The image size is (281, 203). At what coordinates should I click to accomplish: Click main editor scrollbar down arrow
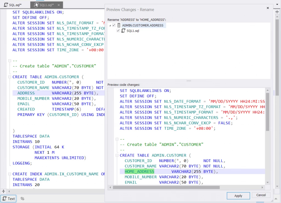point(277,186)
